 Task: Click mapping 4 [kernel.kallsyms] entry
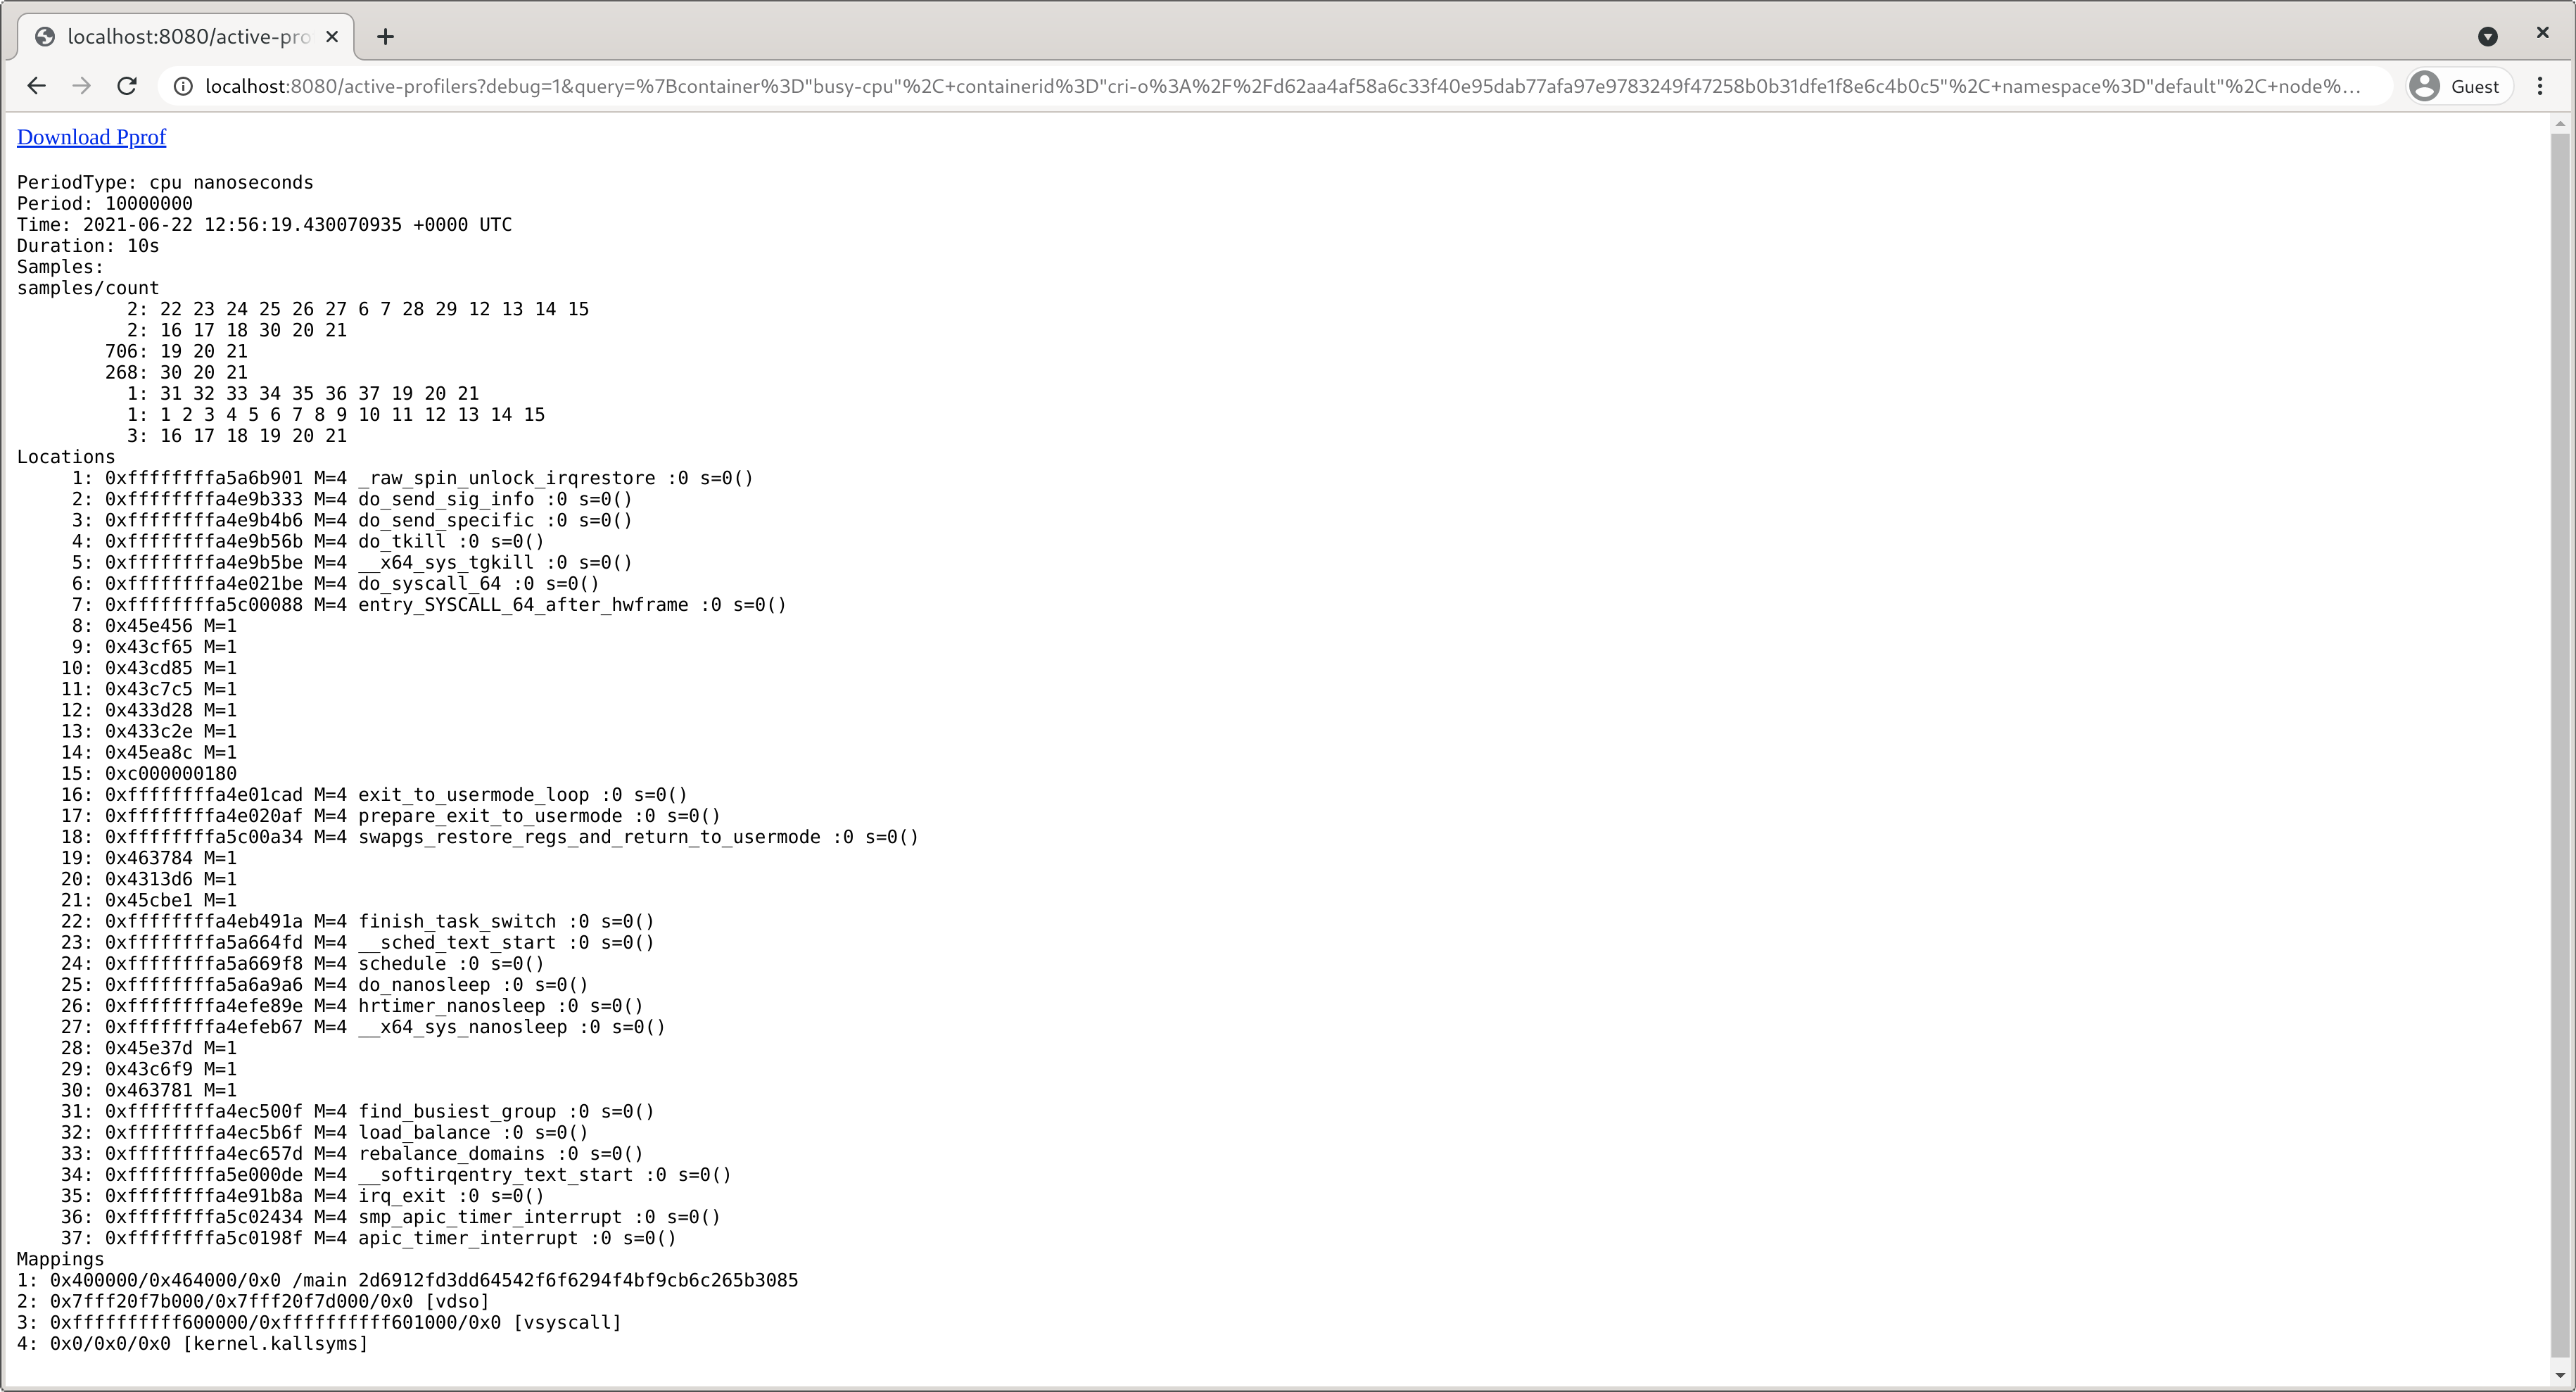tap(193, 1344)
